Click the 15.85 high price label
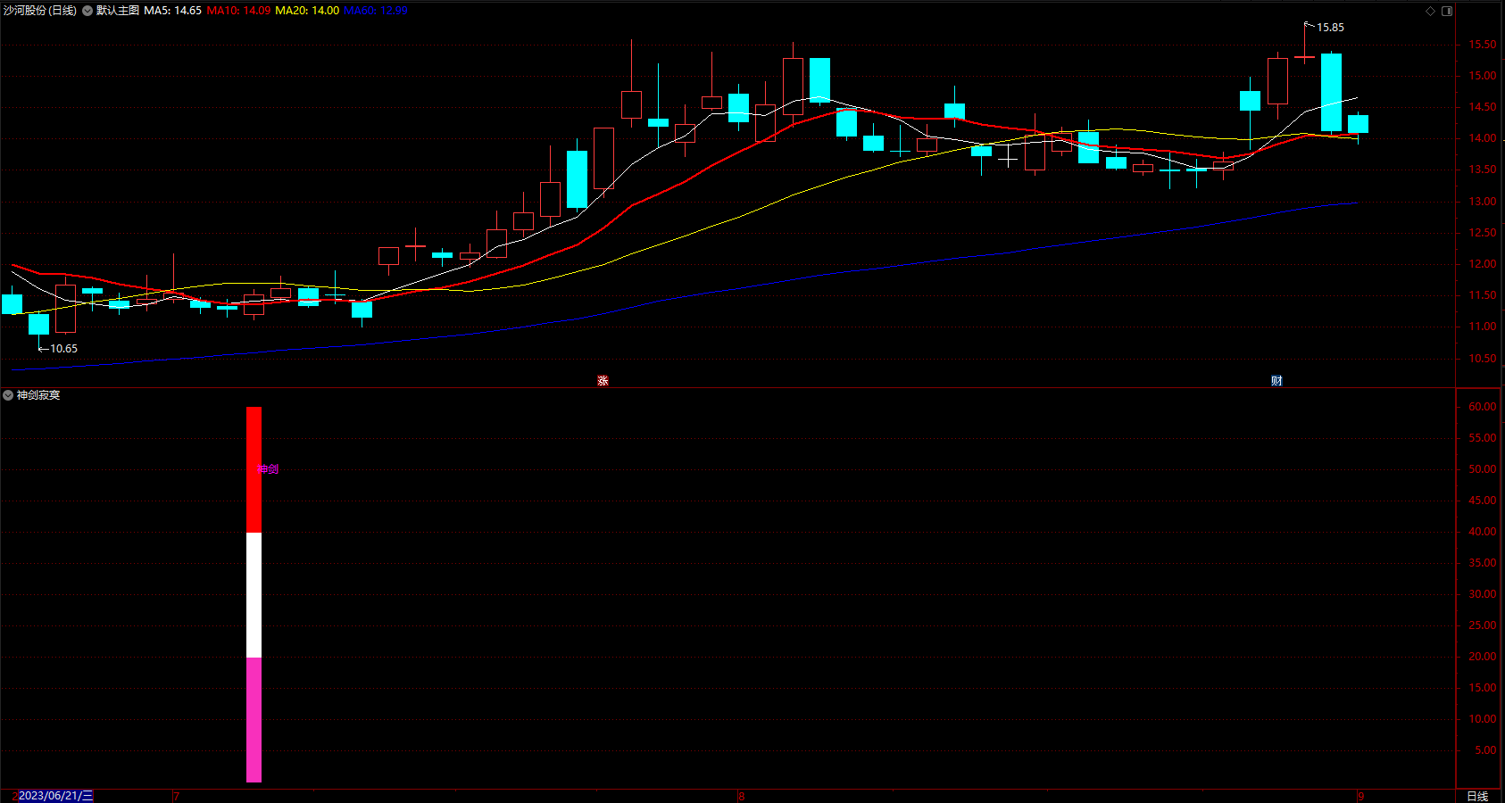The width and height of the screenshot is (1505, 803). coord(1330,28)
